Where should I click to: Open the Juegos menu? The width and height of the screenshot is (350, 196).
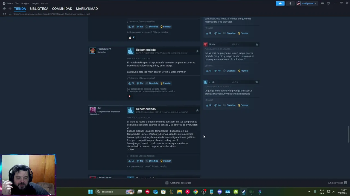pos(35,3)
